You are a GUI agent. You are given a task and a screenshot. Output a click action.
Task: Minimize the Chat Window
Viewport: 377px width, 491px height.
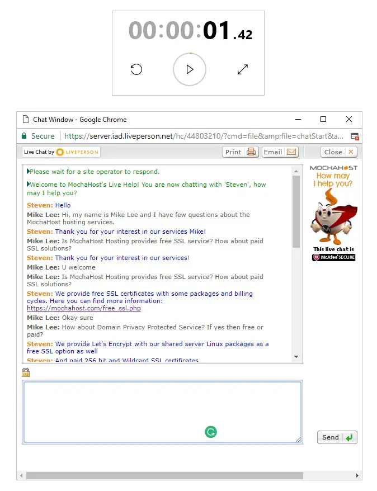click(298, 119)
